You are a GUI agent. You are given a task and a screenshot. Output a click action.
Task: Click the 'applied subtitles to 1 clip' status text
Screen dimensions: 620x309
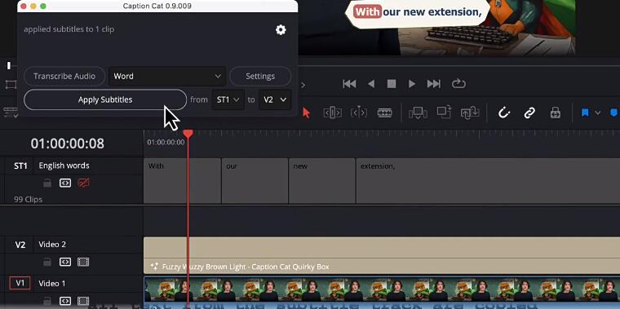[69, 29]
